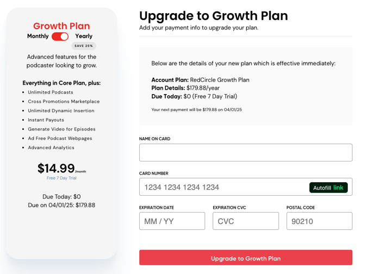Image resolution: width=374 pixels, height=274 pixels.
Task: Click the Unlimited Podcasts feature item
Action: point(51,92)
